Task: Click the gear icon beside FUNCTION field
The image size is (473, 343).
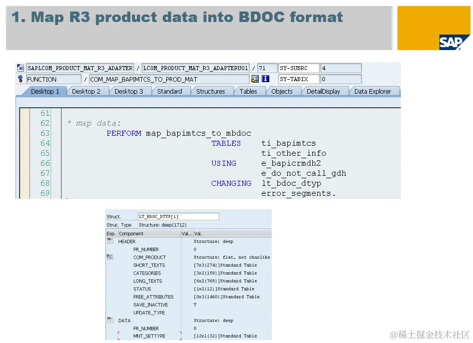Action: pyautogui.click(x=20, y=79)
